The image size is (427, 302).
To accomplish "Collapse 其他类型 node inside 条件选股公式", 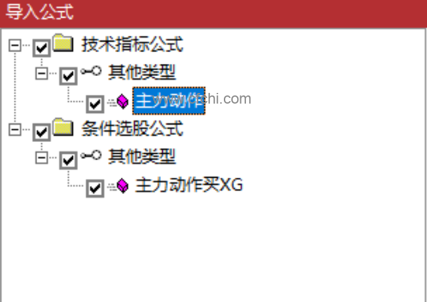I will 42,158.
